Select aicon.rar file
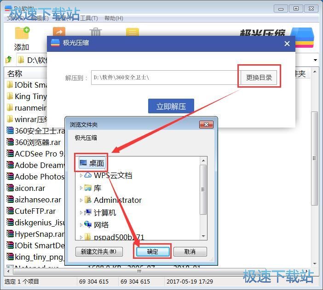This screenshot has width=323, height=290. (x=26, y=188)
